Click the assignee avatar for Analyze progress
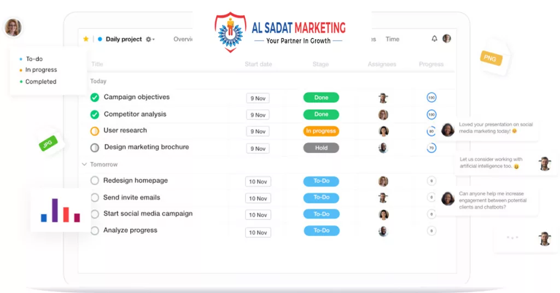 (x=383, y=231)
